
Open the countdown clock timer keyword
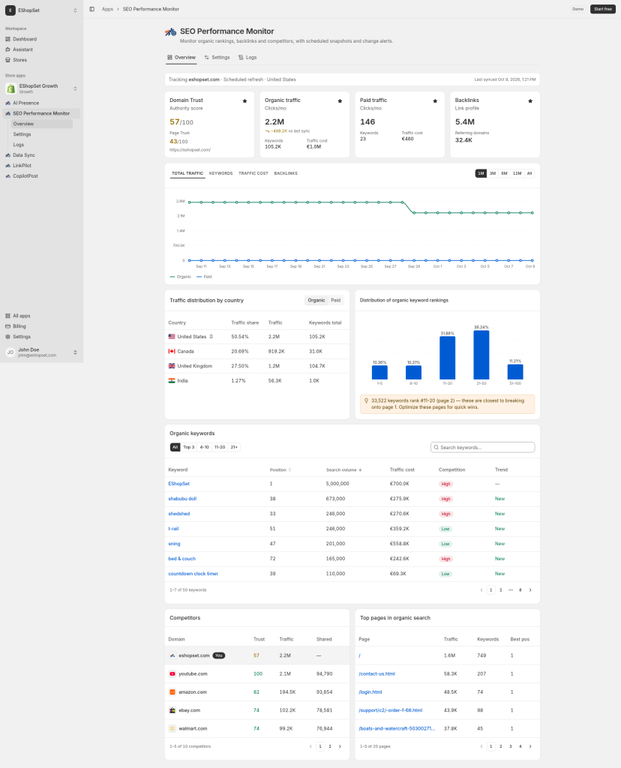pos(193,574)
